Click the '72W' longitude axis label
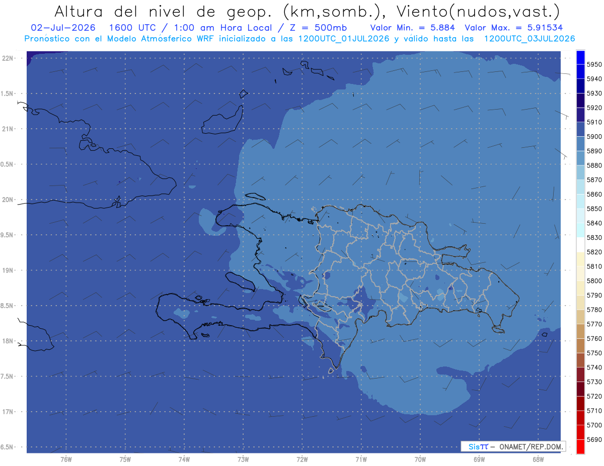This screenshot has width=604, height=466. point(302,459)
